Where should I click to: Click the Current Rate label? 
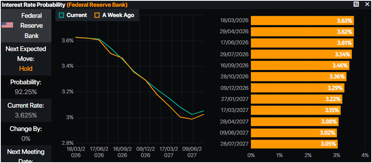[x=26, y=106]
